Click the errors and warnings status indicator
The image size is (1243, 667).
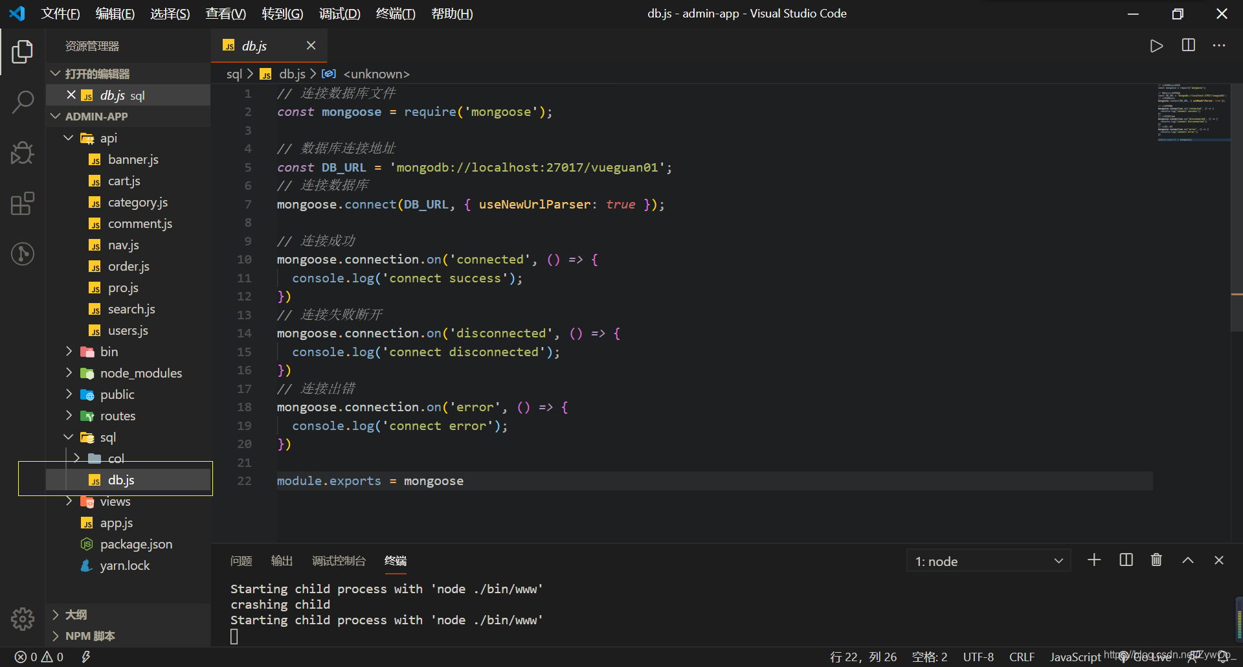click(x=39, y=657)
